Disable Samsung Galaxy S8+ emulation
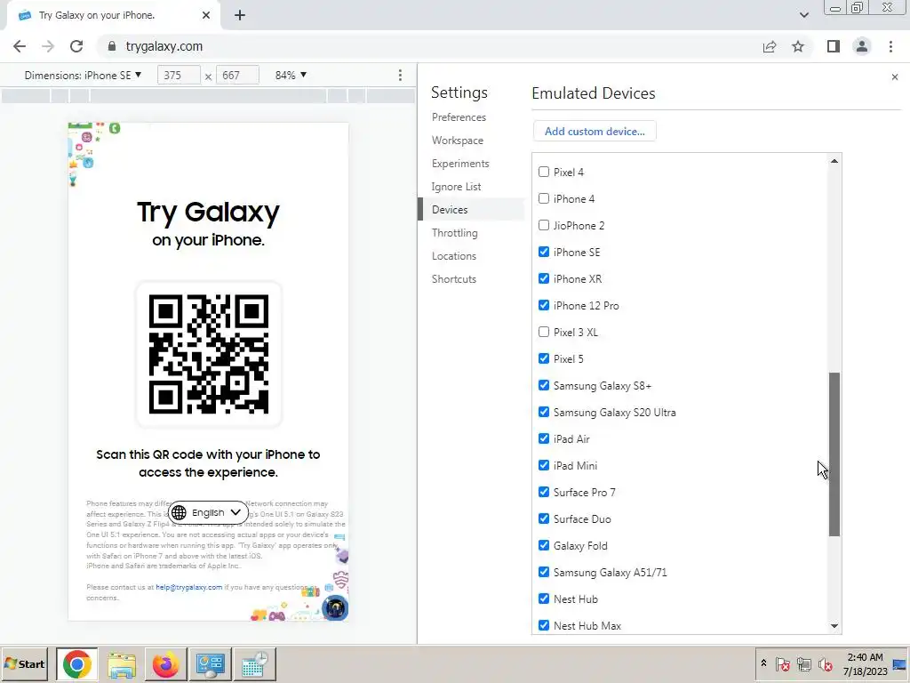The image size is (910, 683). [x=544, y=386]
